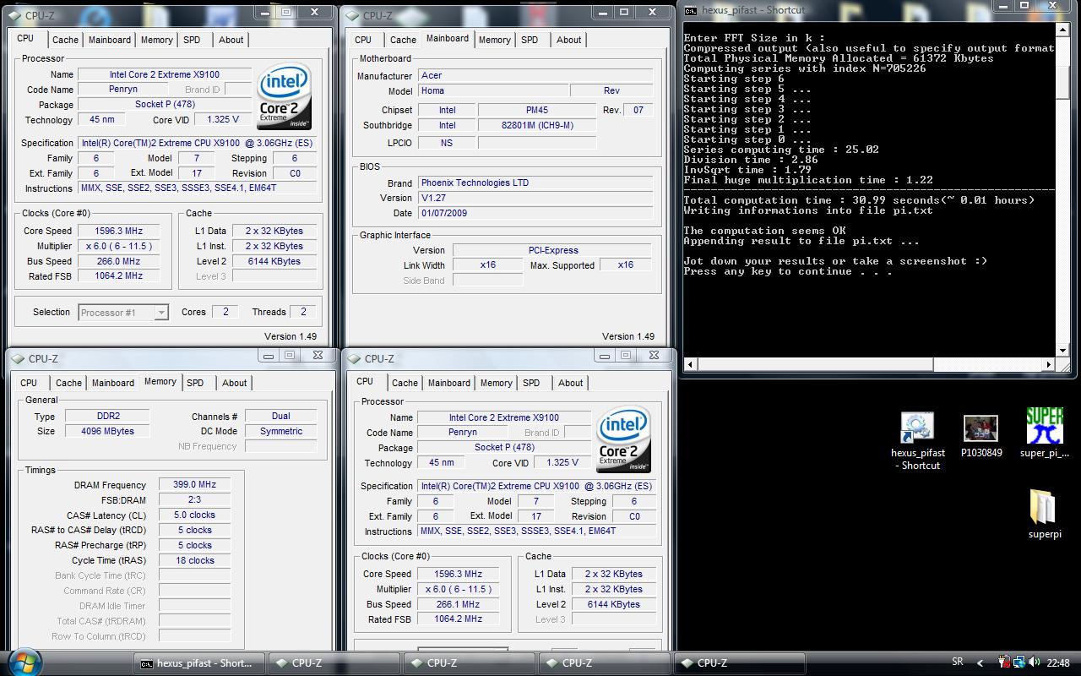Screen dimensions: 1081x676
Task: Click the Phoenix Technologies LTD brand field
Action: [535, 183]
